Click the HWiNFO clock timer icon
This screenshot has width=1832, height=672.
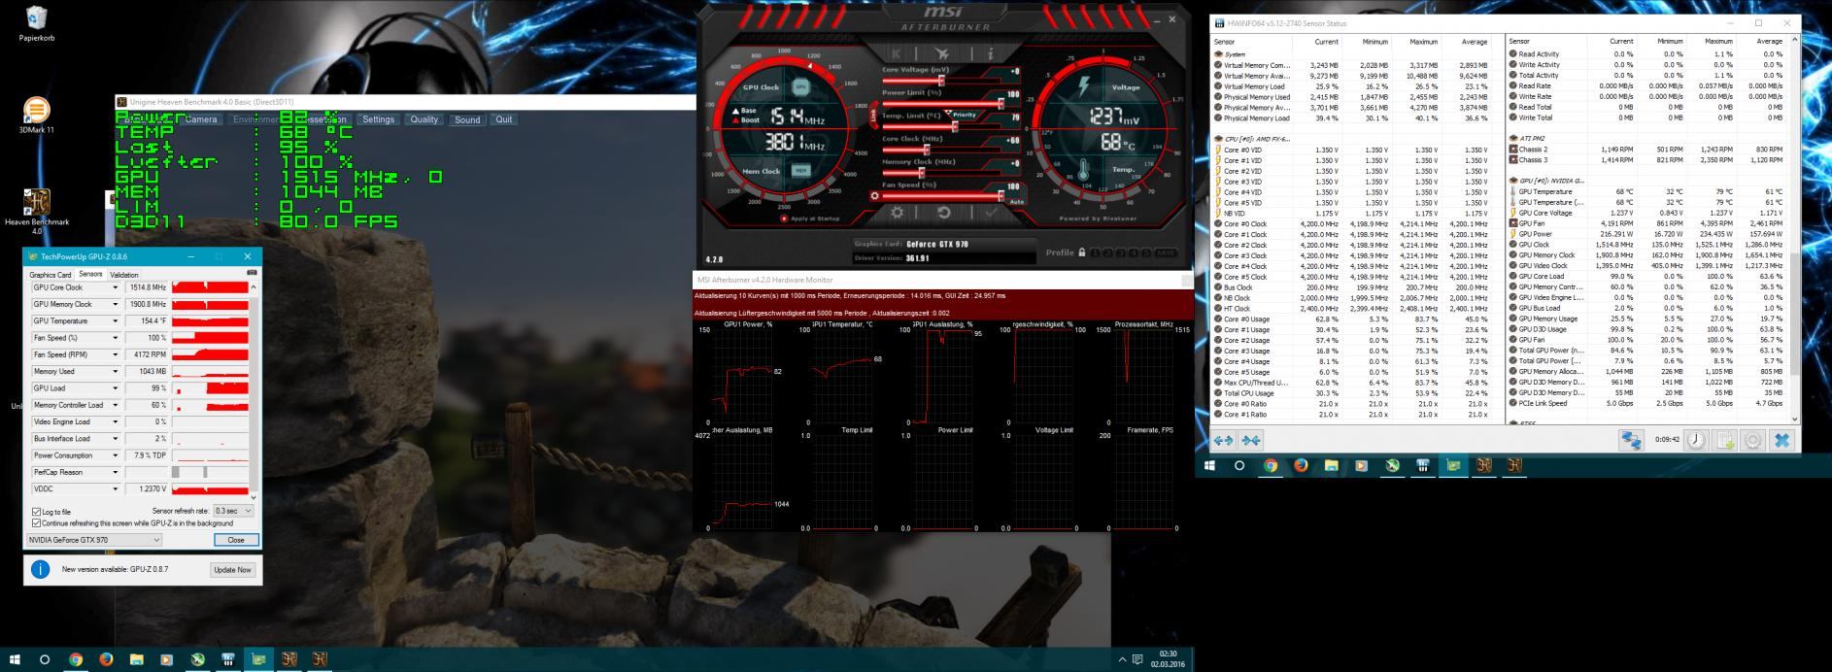click(x=1695, y=440)
